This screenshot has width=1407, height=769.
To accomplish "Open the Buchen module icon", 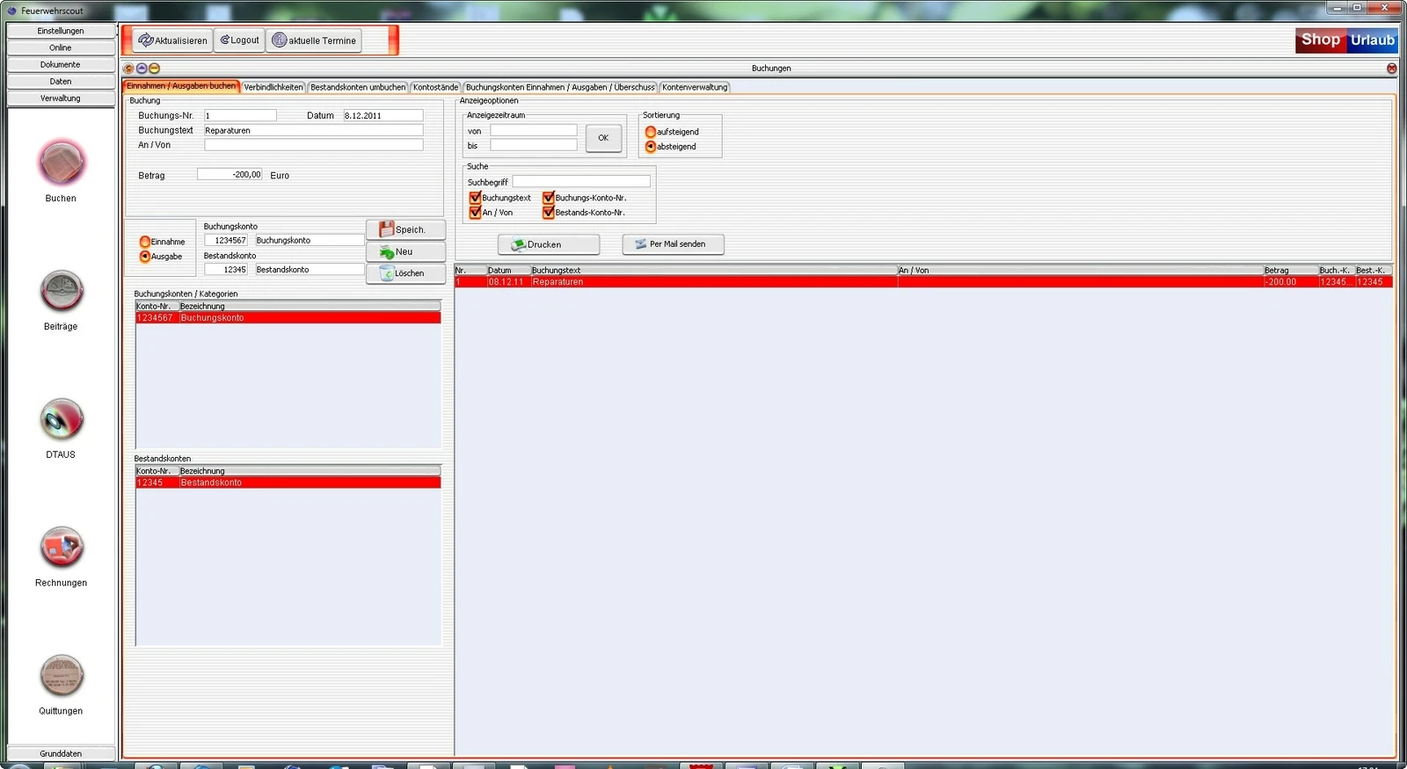I will [x=62, y=163].
